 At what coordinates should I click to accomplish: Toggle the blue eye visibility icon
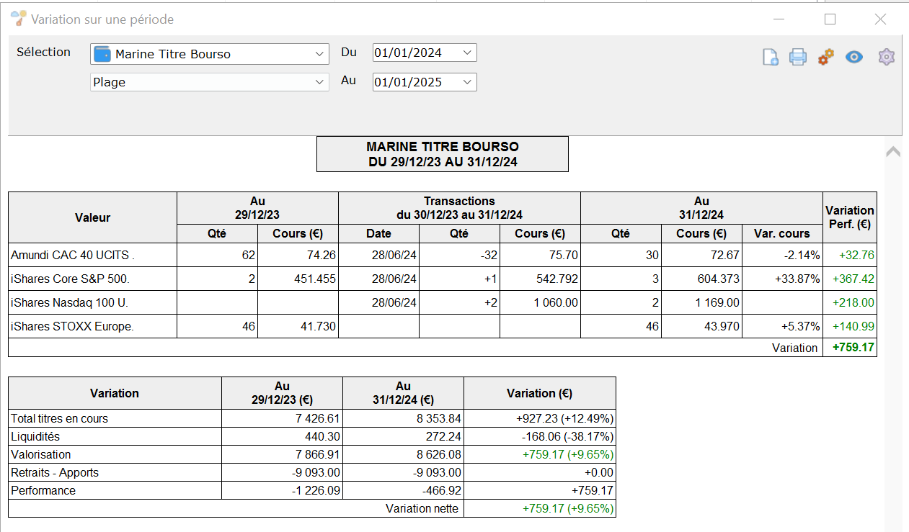click(x=854, y=57)
